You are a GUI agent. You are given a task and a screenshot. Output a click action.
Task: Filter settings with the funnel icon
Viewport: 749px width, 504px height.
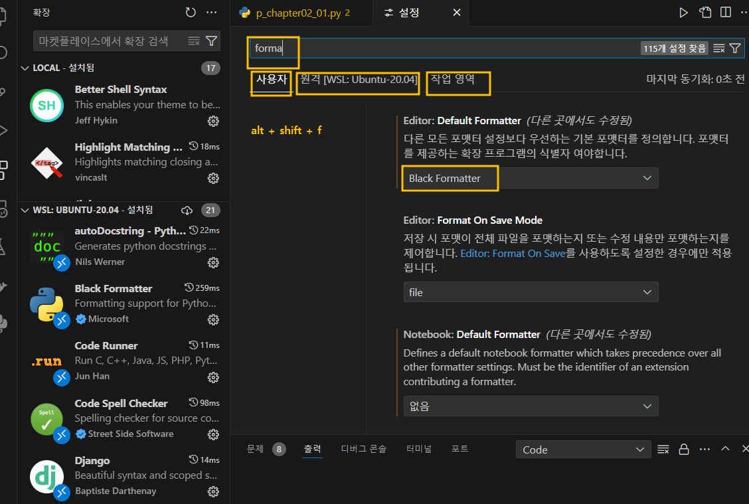click(x=735, y=48)
